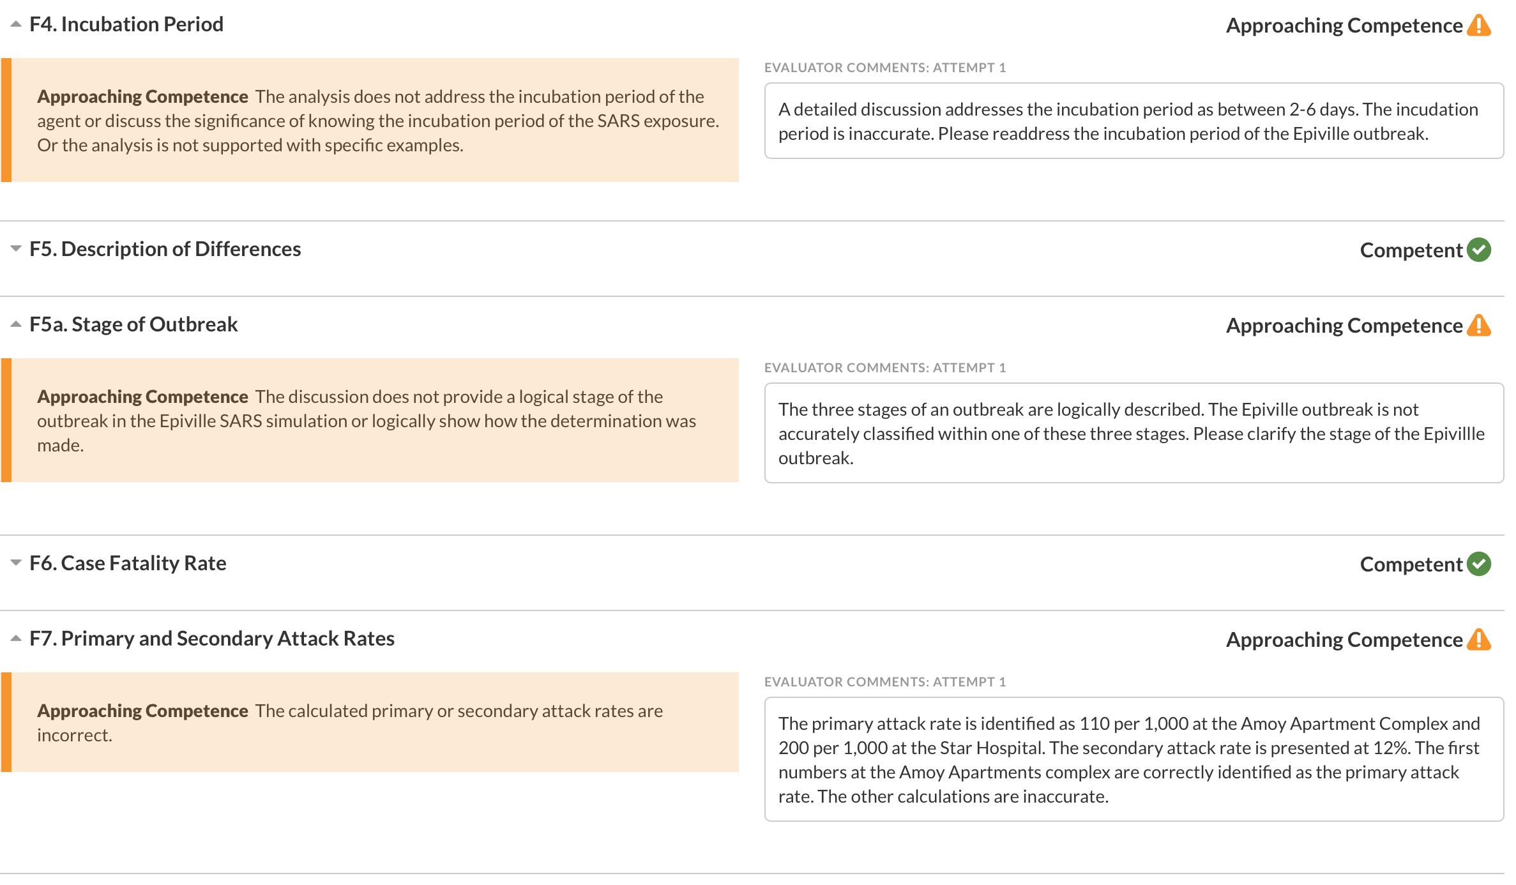Viewport: 1516px width, 885px height.
Task: Click the F6 Competent status label
Action: point(1411,564)
